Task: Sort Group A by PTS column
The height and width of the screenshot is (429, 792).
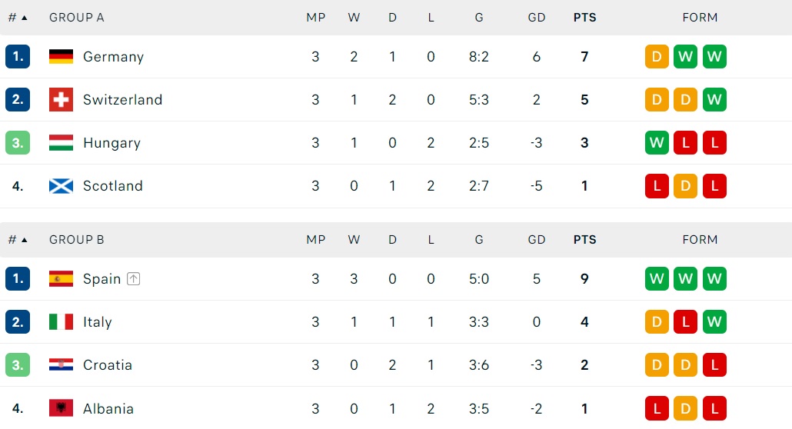Action: pos(584,18)
